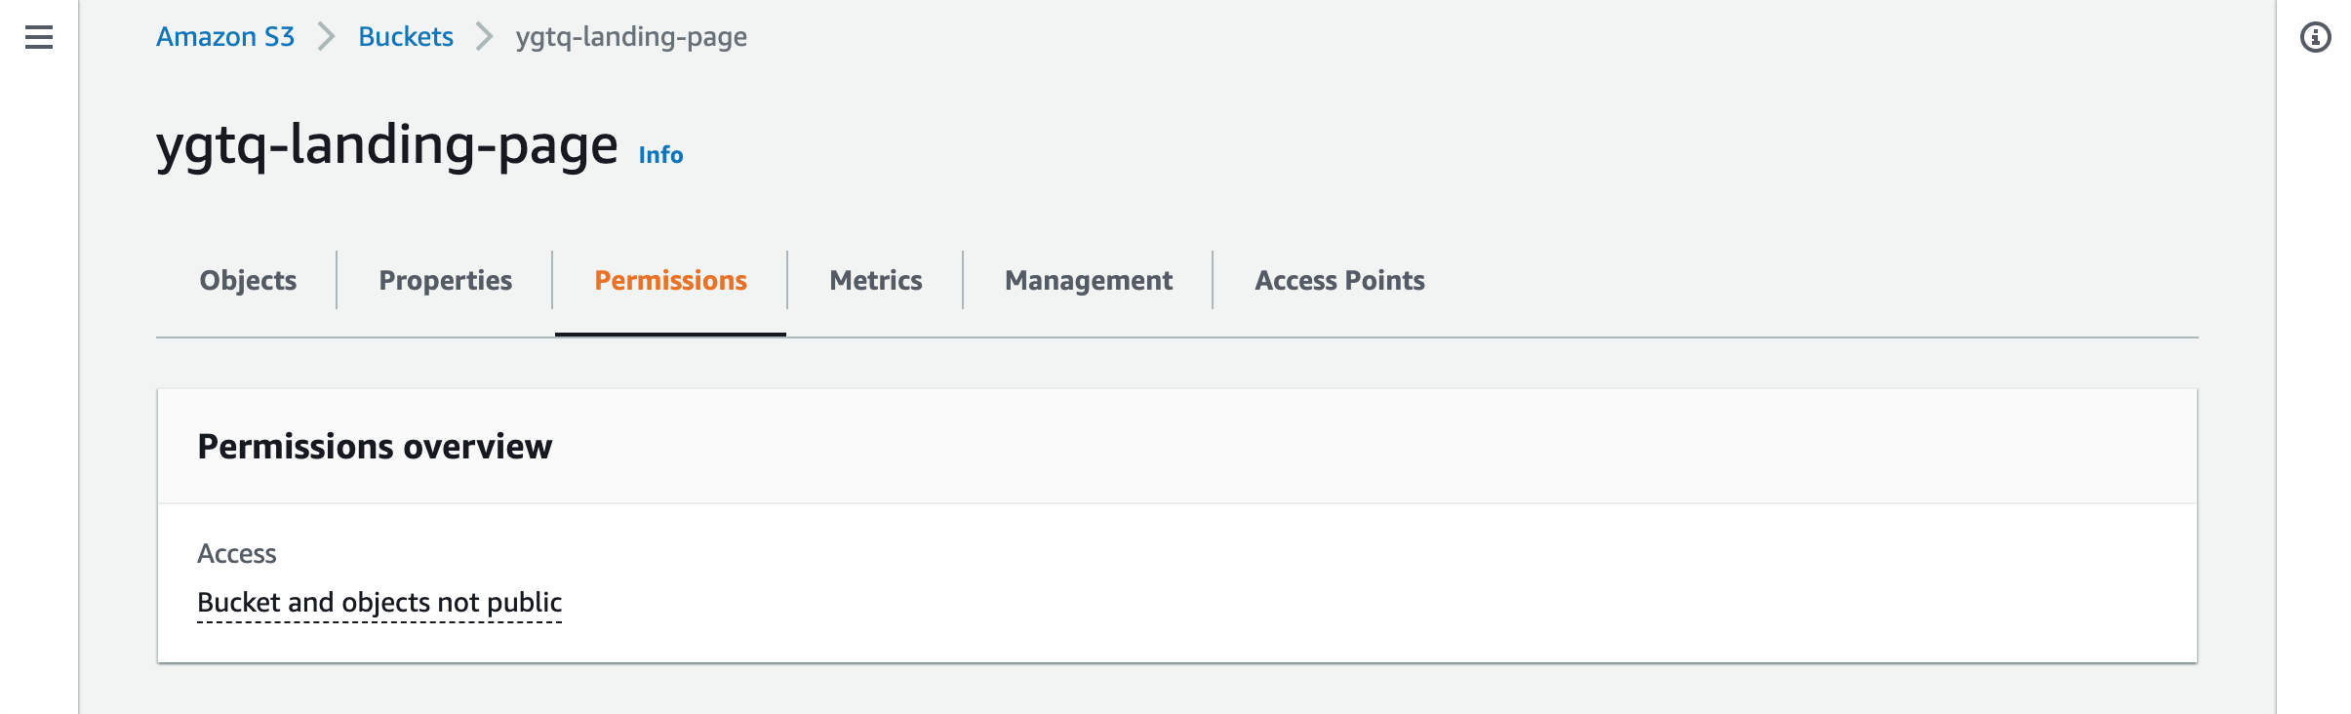Go to the Access Points tab

click(1339, 281)
